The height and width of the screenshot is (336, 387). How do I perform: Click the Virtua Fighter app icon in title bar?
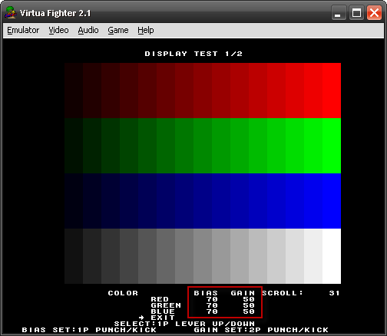click(x=11, y=12)
